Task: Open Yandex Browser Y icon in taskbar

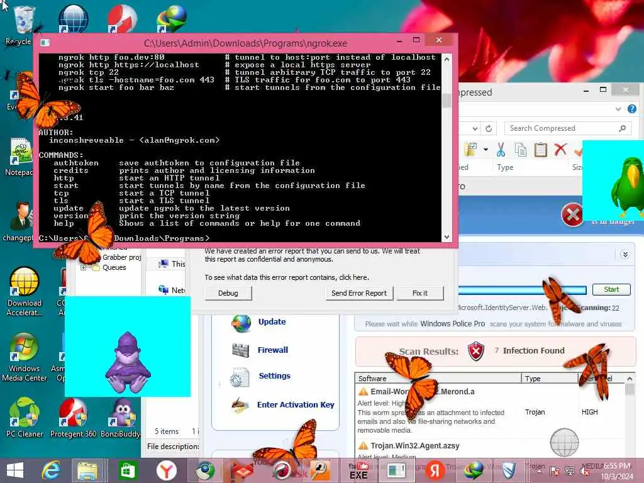Action: tap(166, 470)
